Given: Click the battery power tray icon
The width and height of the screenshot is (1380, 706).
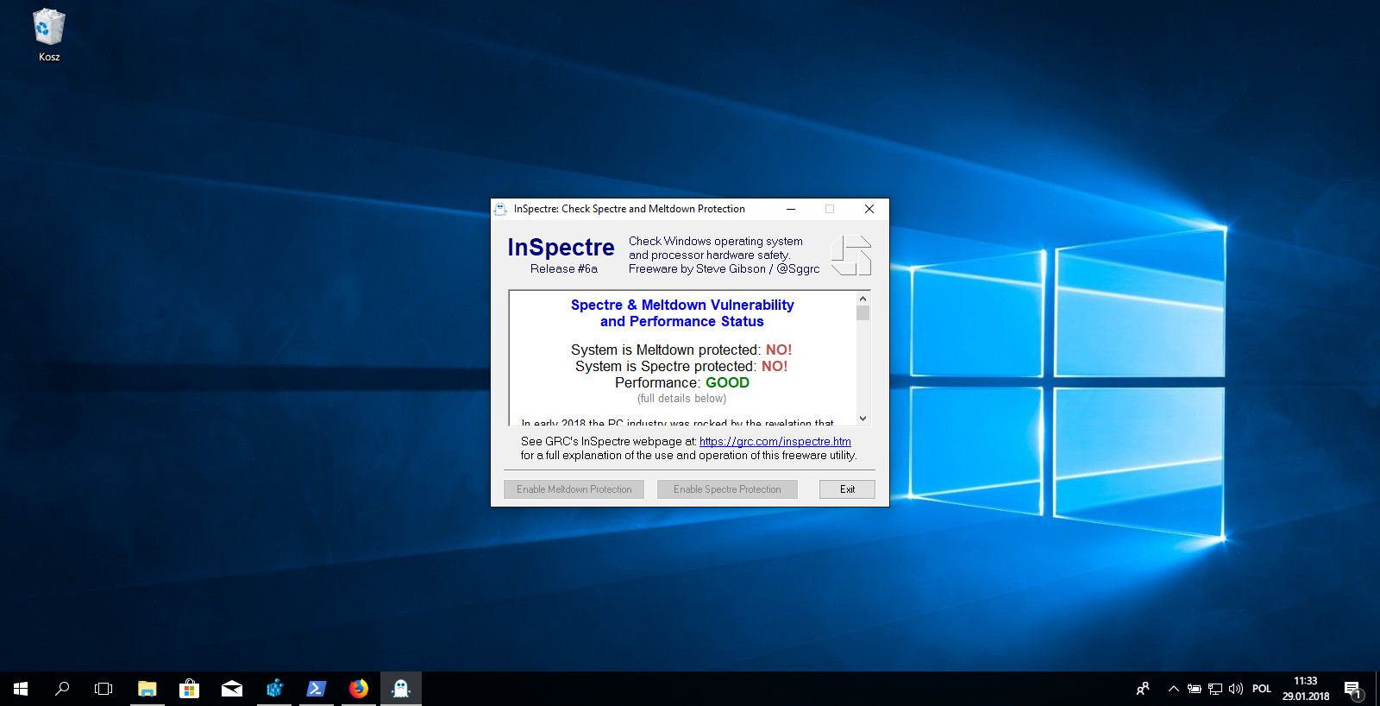Looking at the screenshot, I should [1195, 689].
